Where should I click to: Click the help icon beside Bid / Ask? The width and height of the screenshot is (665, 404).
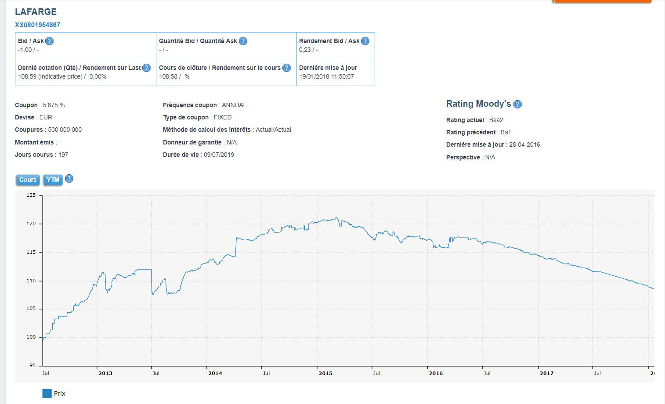coord(50,41)
